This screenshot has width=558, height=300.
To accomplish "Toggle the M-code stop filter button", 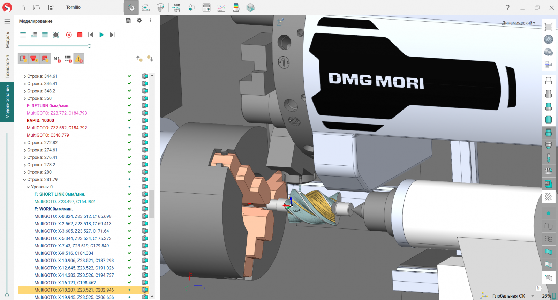I will (x=57, y=59).
